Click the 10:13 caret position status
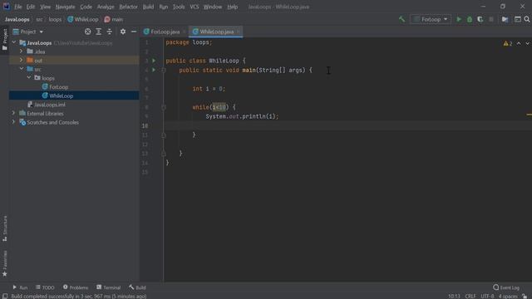The width and height of the screenshot is (532, 299). [454, 297]
